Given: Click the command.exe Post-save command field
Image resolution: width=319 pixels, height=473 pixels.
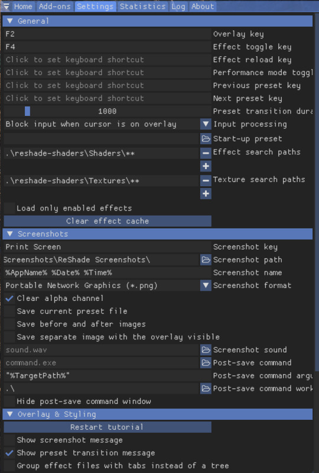Looking at the screenshot, I should (101, 362).
